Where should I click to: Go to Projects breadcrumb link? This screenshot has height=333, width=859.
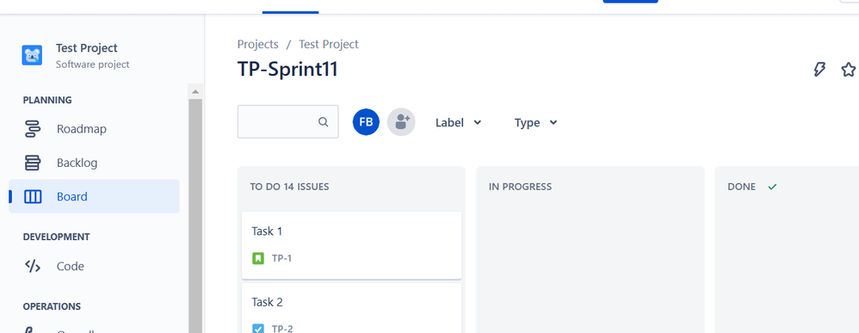[x=257, y=45]
